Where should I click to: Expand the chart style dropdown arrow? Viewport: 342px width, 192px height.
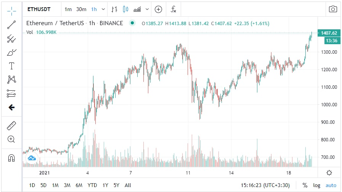coord(147,9)
